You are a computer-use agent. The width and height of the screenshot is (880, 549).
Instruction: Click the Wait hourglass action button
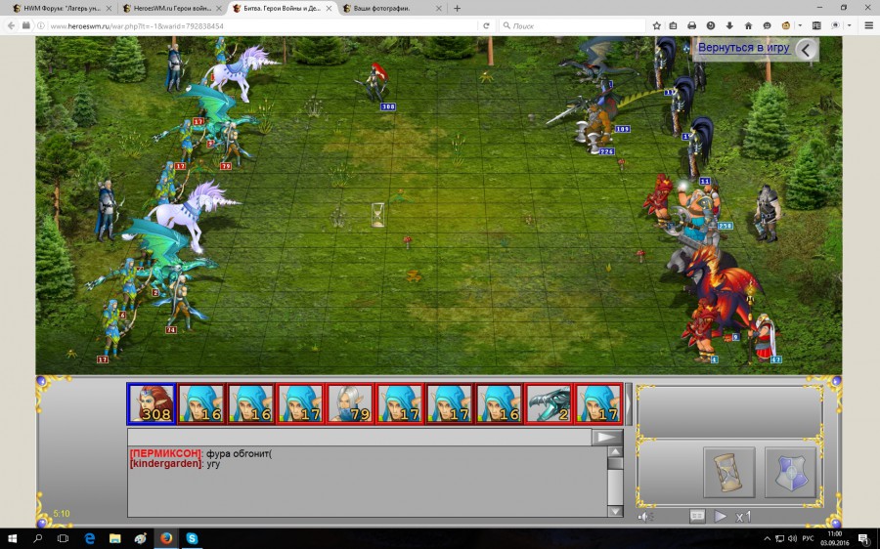[x=729, y=472]
